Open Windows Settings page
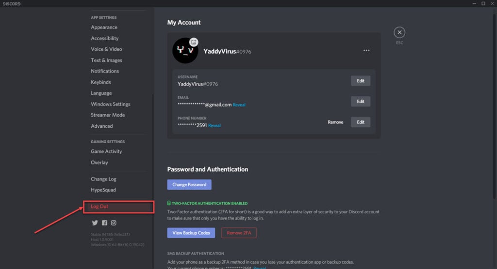 tap(111, 104)
